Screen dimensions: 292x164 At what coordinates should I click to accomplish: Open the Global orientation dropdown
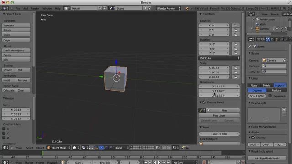(x=121, y=148)
